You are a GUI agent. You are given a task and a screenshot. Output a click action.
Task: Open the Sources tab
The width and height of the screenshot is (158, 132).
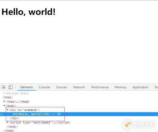click(61, 87)
